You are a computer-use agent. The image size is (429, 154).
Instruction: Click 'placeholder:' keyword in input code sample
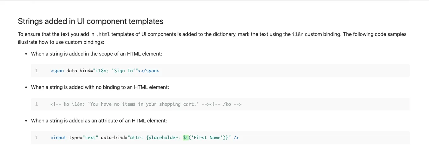[x=164, y=138]
